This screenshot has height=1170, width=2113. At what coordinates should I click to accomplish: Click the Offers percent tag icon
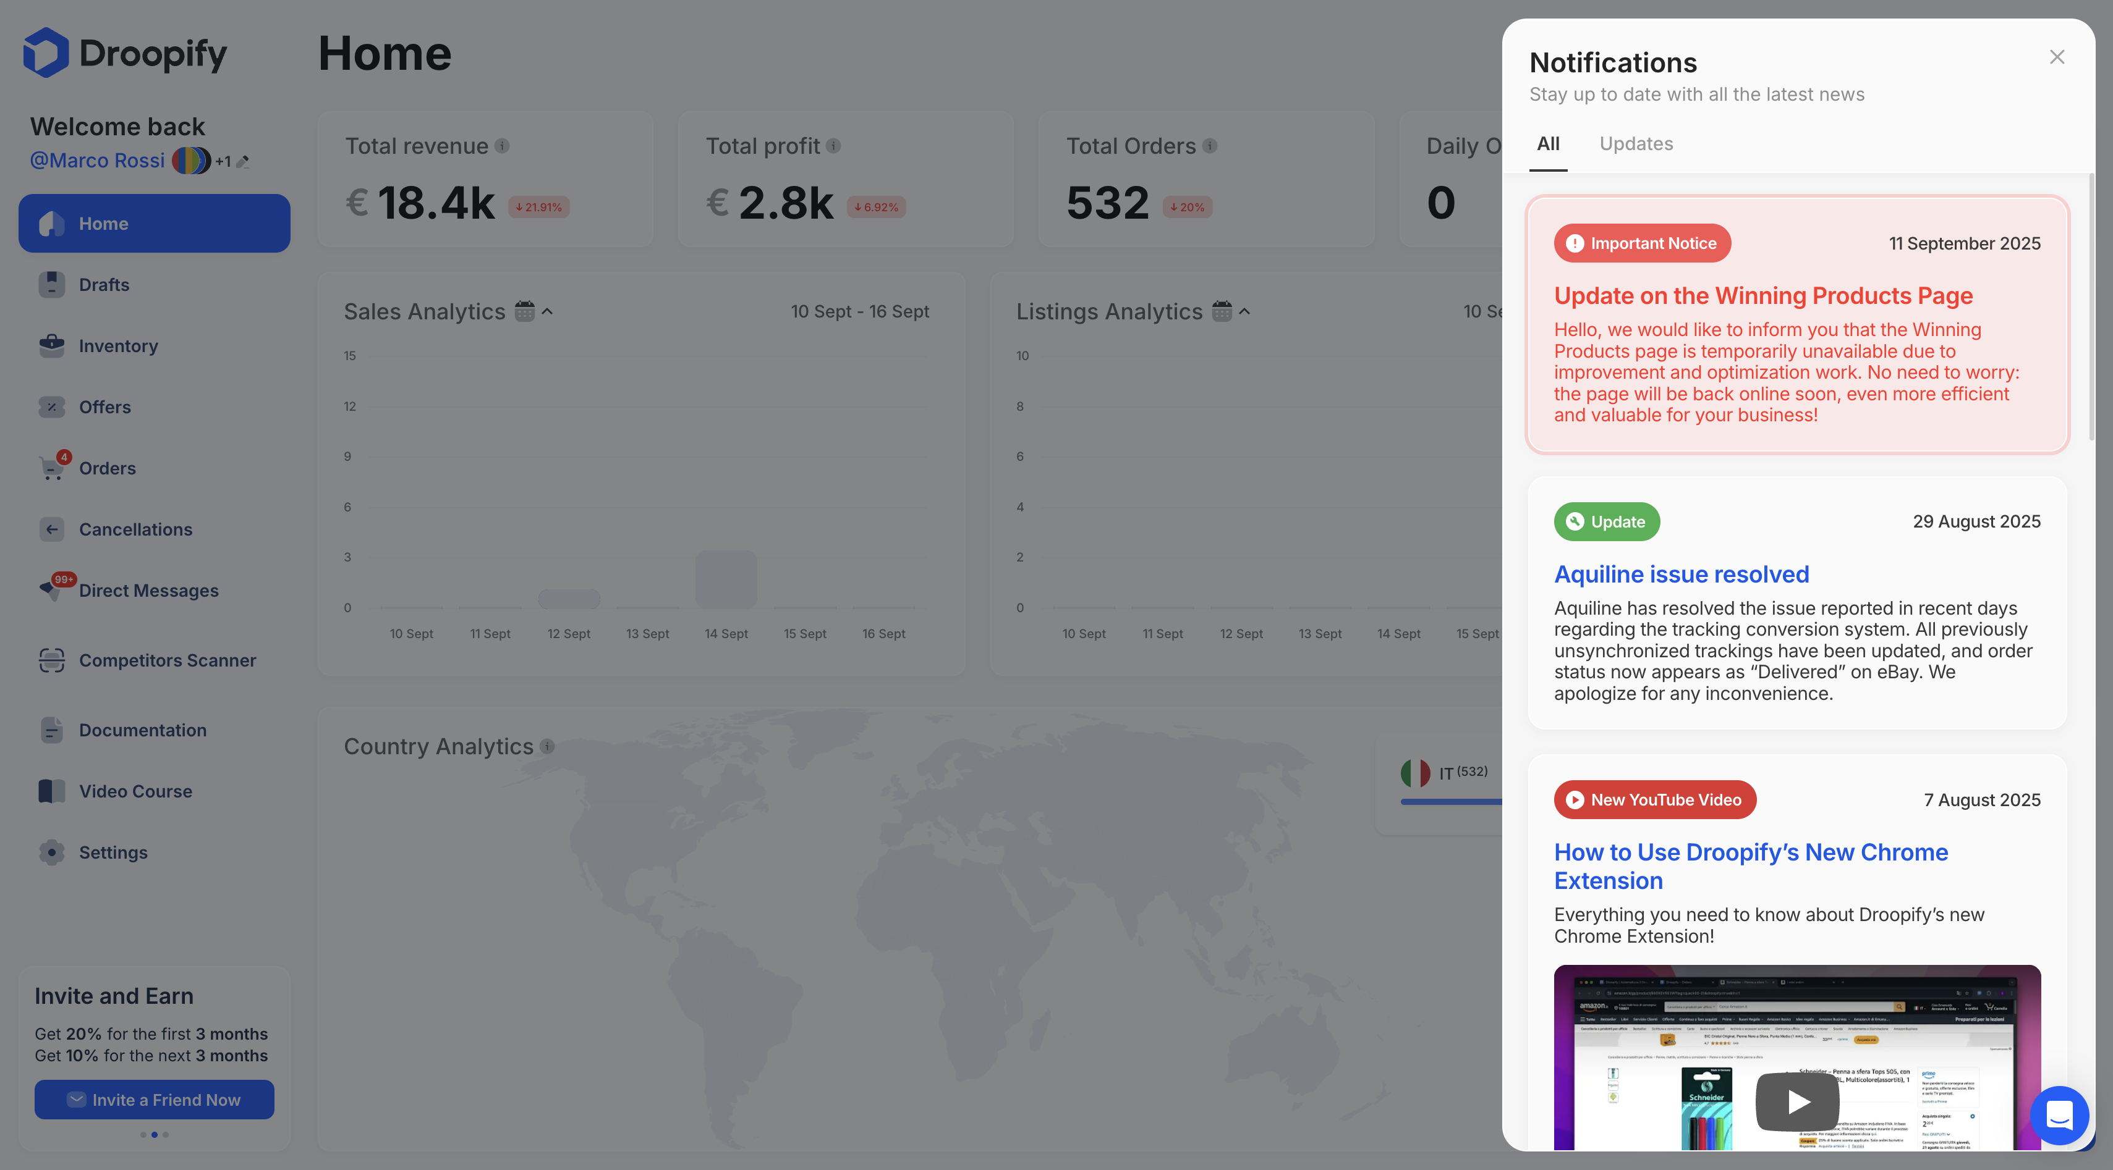52,406
